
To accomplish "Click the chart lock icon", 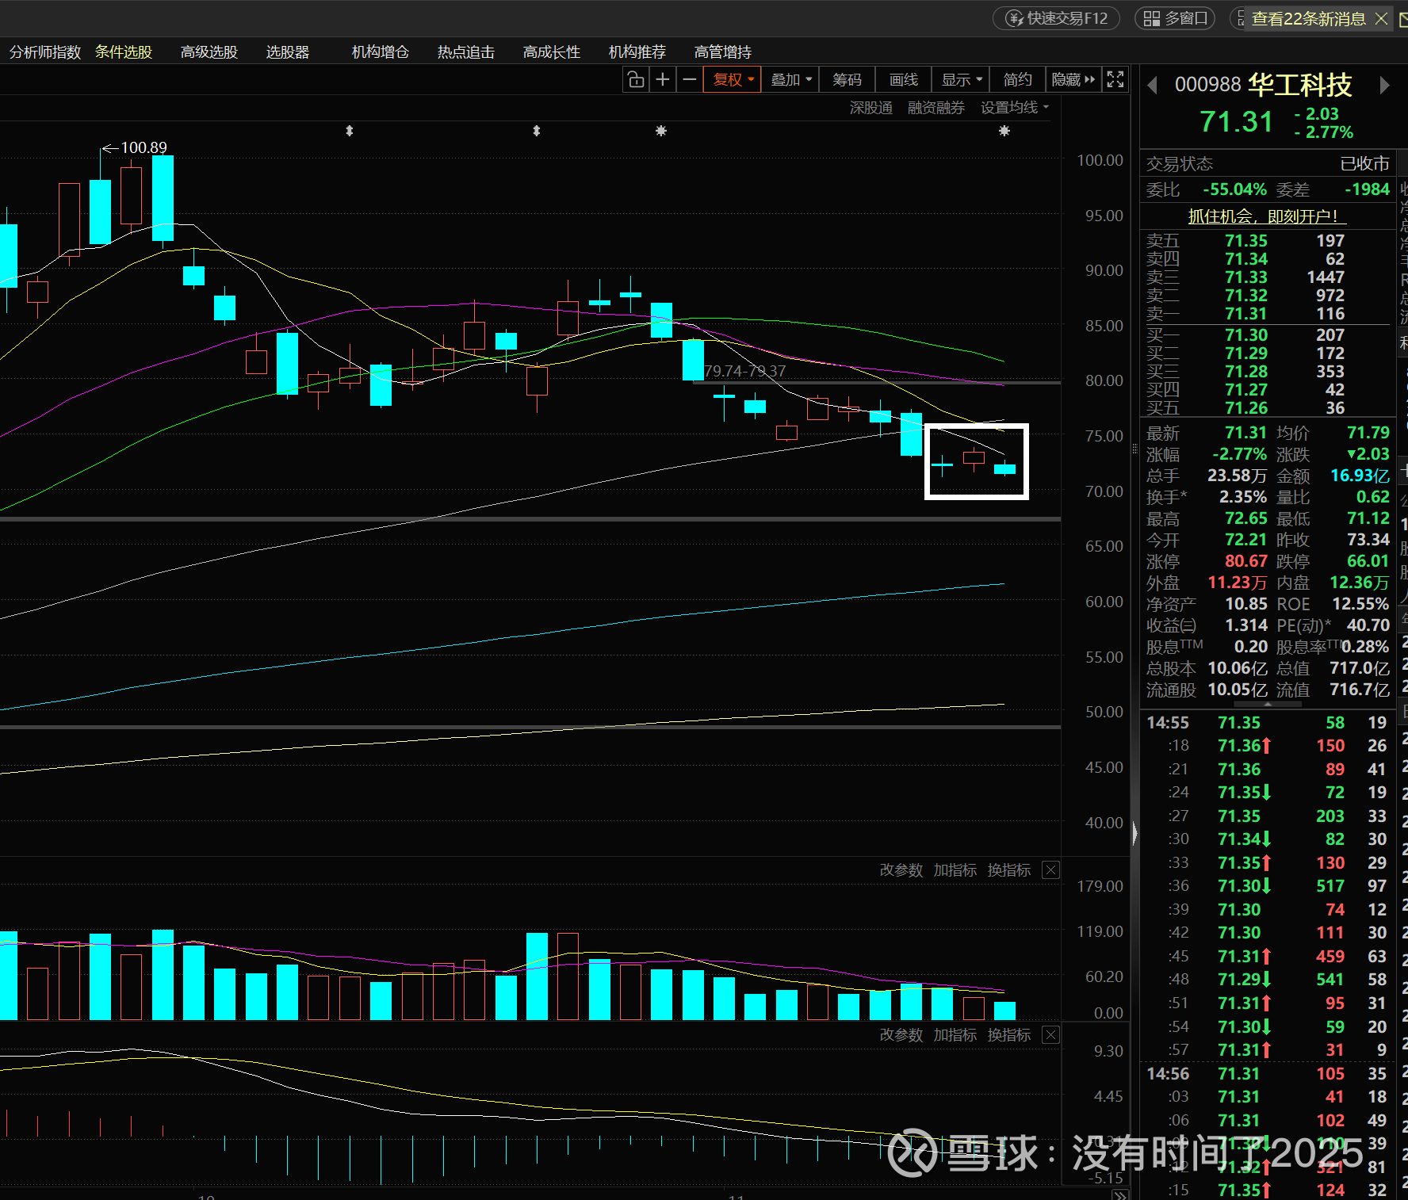I will click(x=636, y=79).
